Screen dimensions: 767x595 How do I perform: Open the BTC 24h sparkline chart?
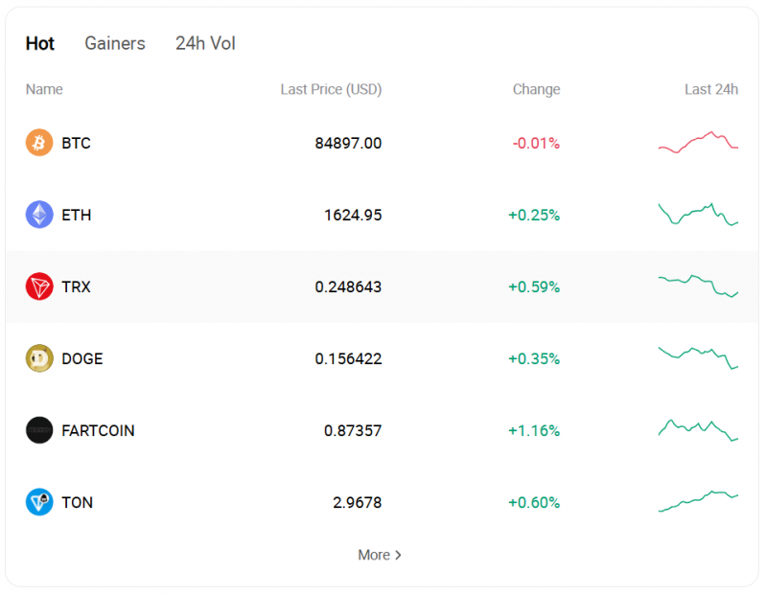698,143
